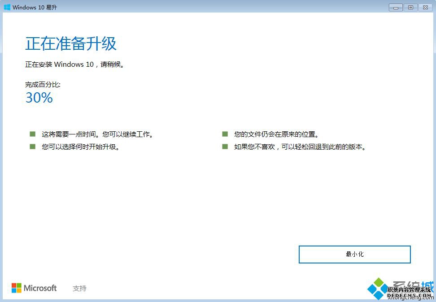Click the Windows logo in title bar

click(7, 7)
